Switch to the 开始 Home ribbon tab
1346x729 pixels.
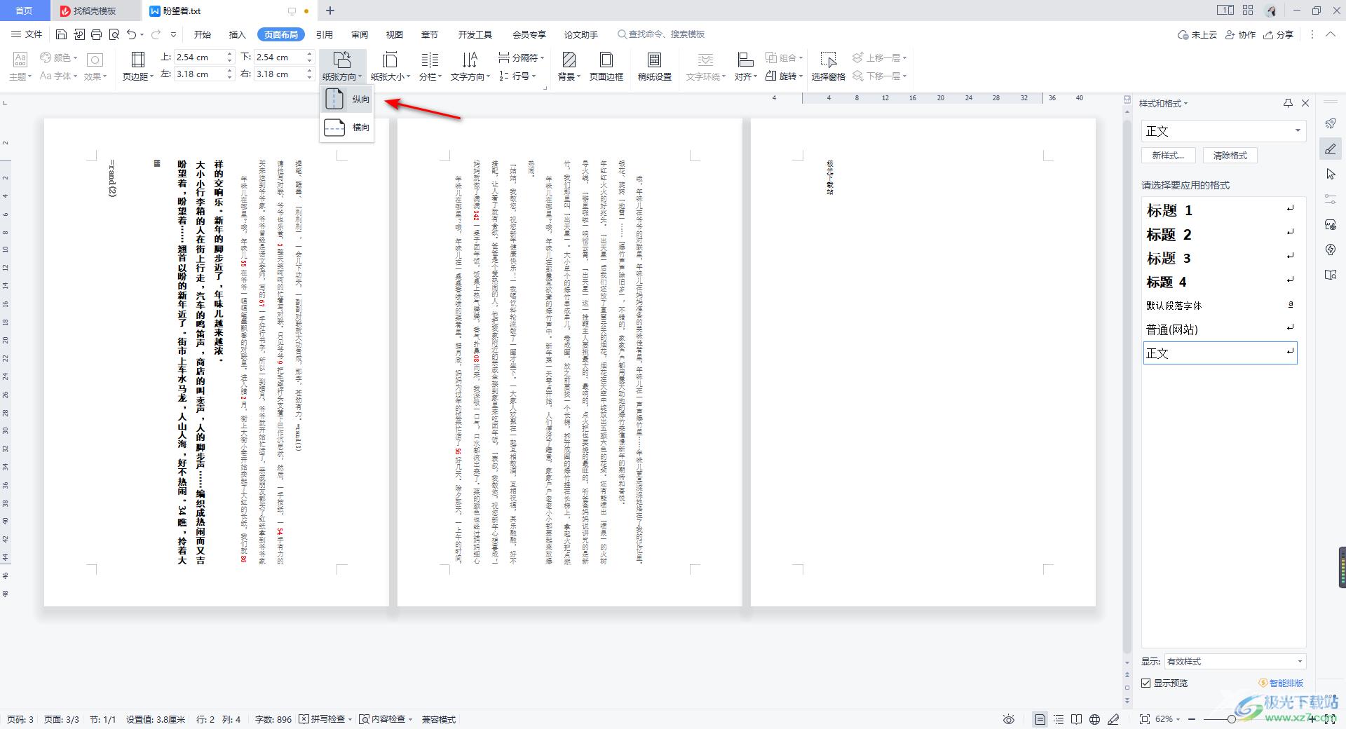pyautogui.click(x=203, y=34)
